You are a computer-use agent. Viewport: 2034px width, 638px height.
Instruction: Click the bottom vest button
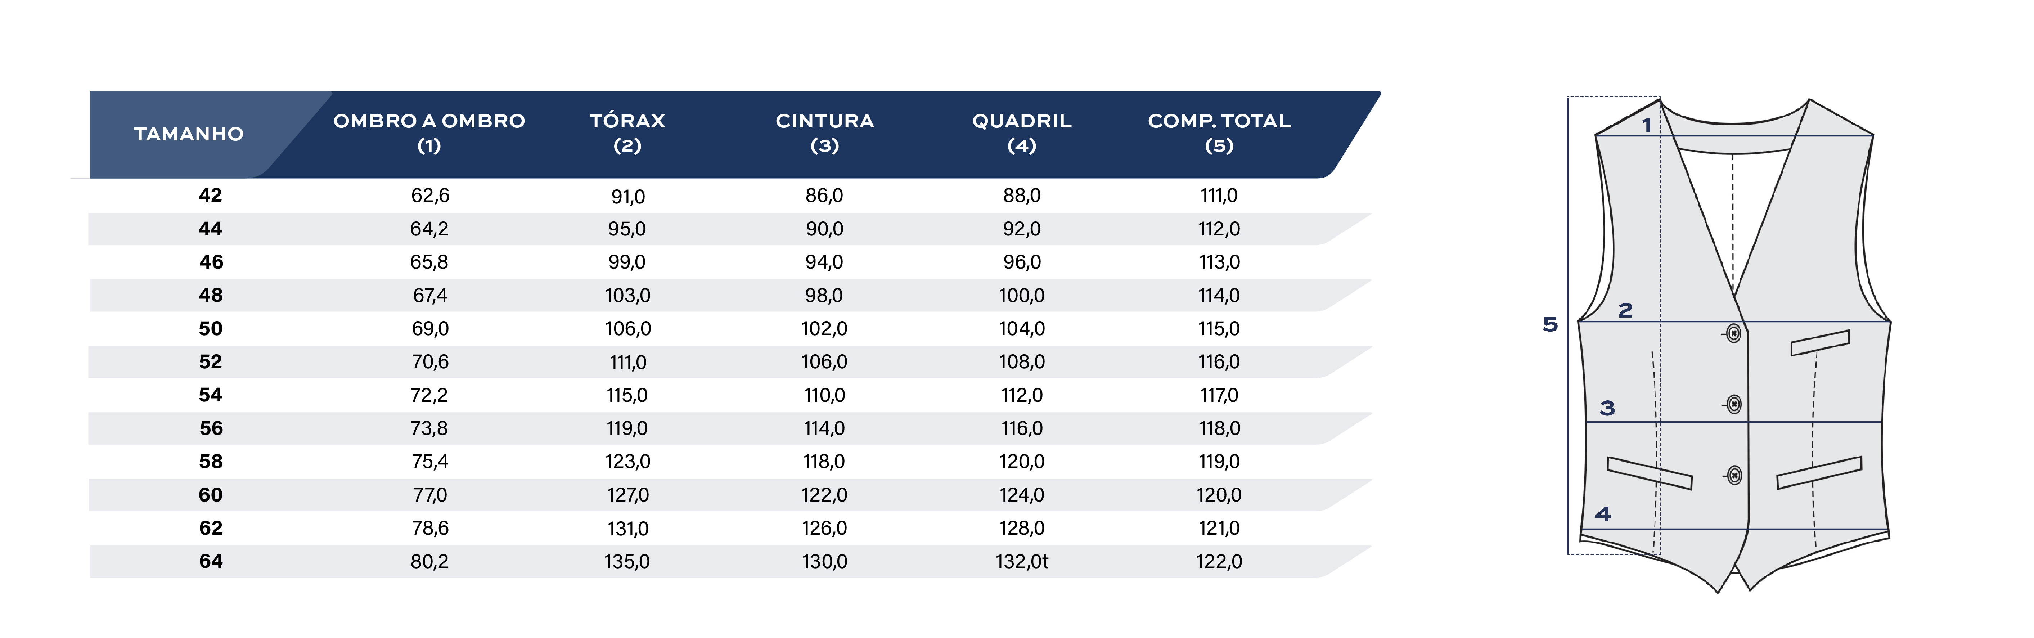tap(1735, 475)
